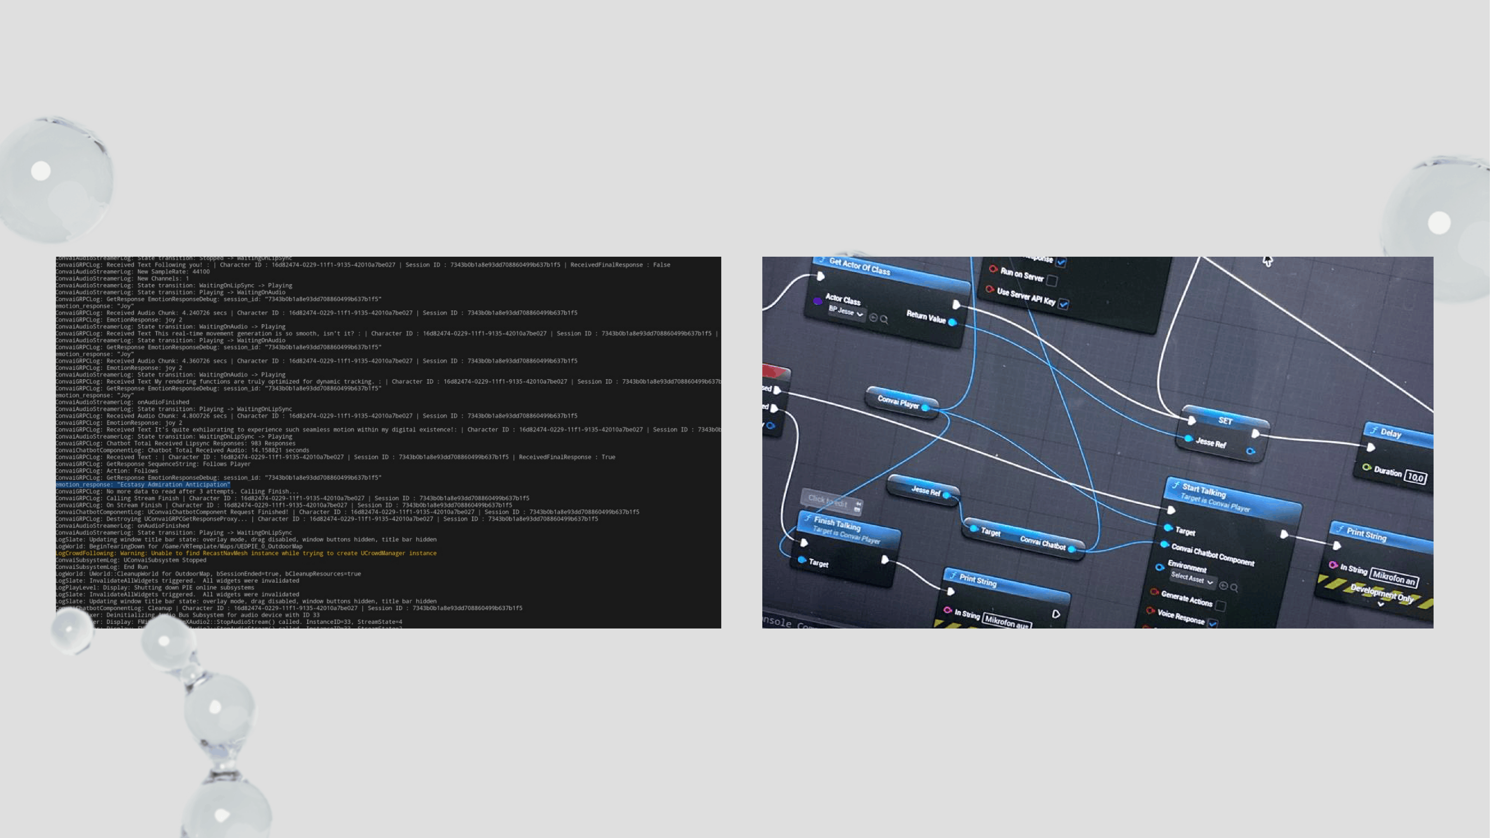The height and width of the screenshot is (838, 1490).
Task: Click Get Actor Of Class exec input pin
Action: click(820, 277)
